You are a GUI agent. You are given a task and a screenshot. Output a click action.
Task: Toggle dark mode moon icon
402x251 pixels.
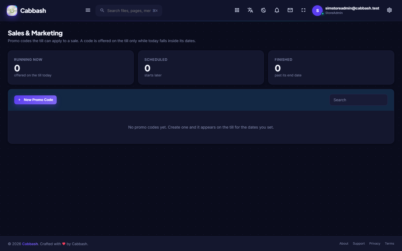pos(264,10)
